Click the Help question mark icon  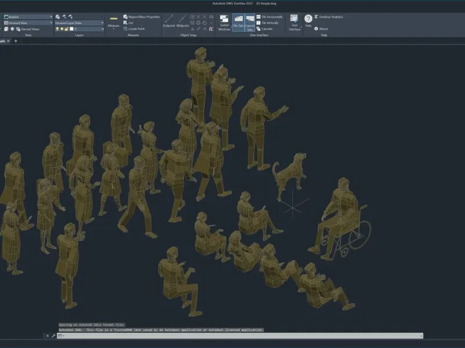click(309, 19)
